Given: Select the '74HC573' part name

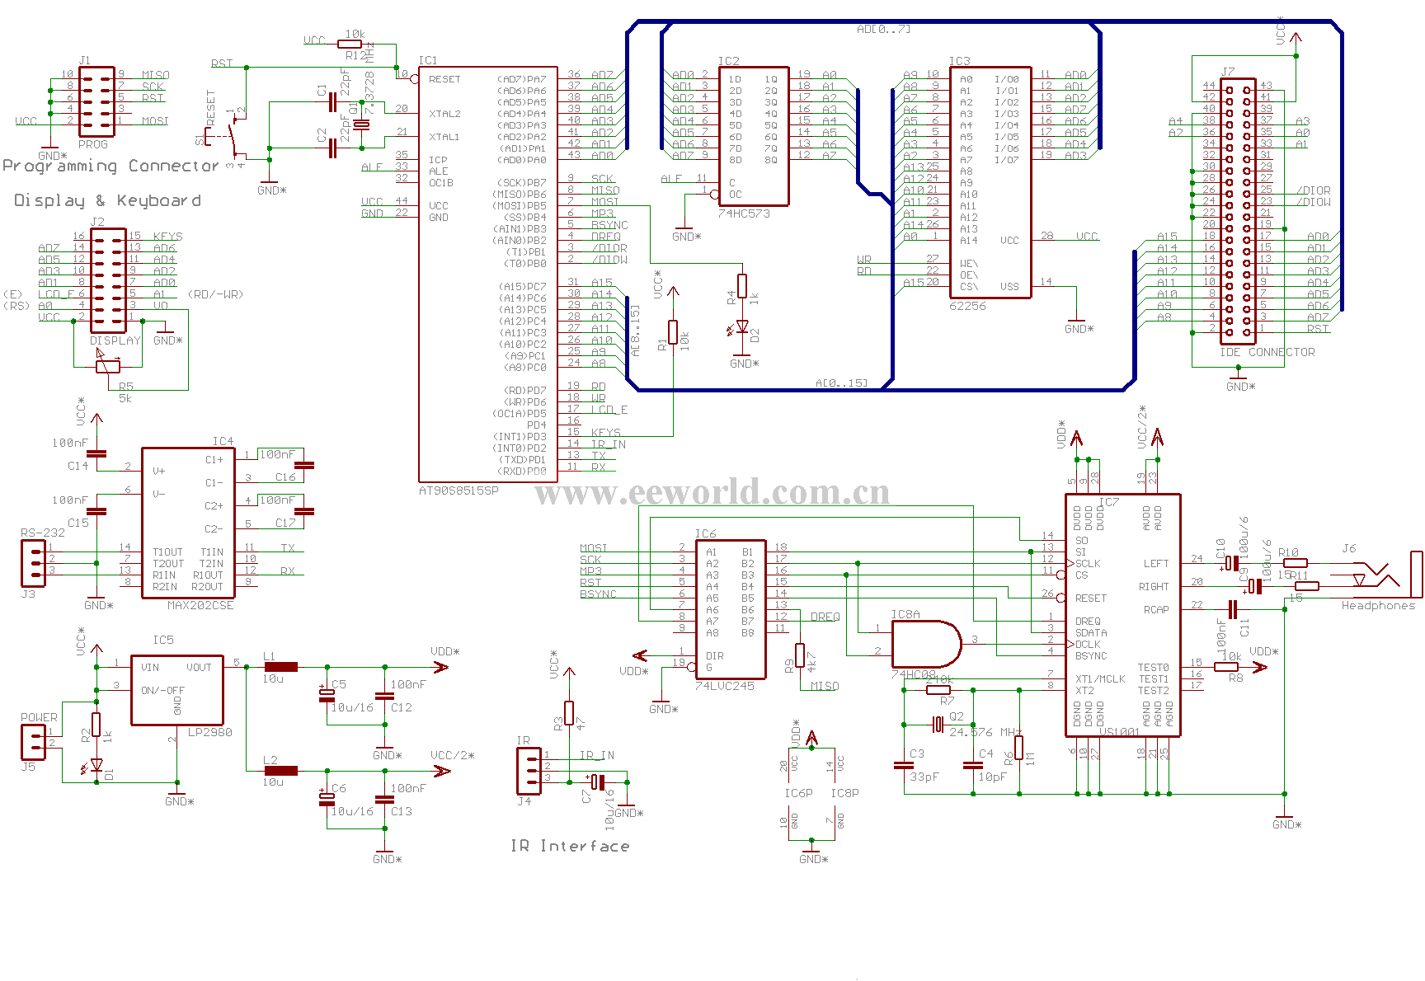Looking at the screenshot, I should tap(744, 213).
